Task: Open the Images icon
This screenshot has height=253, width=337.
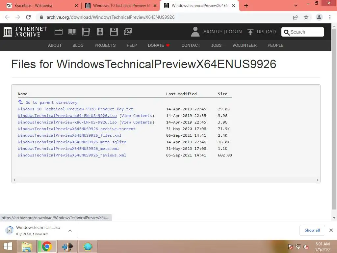Action: [128, 32]
